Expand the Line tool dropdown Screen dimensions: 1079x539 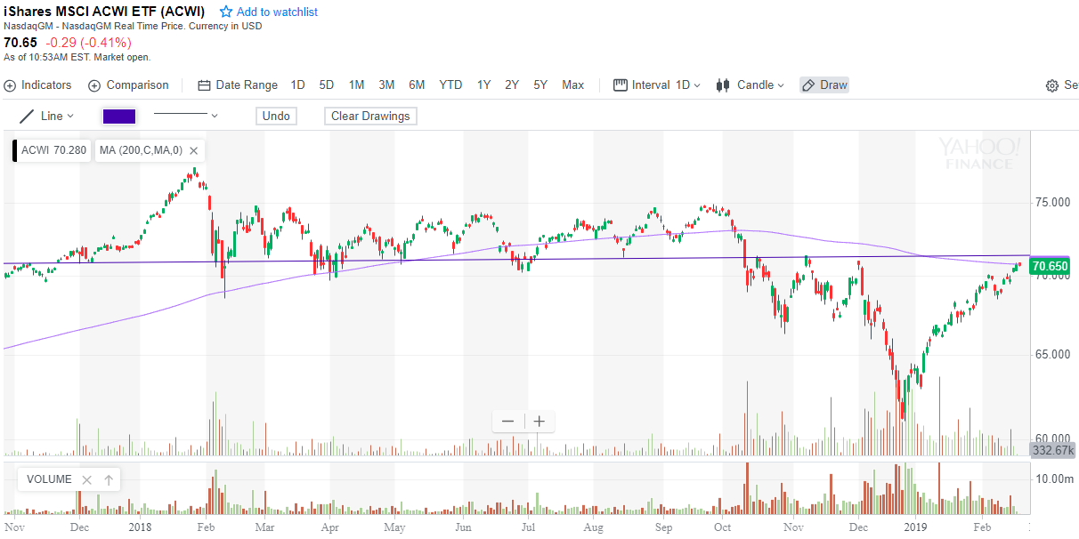[70, 117]
